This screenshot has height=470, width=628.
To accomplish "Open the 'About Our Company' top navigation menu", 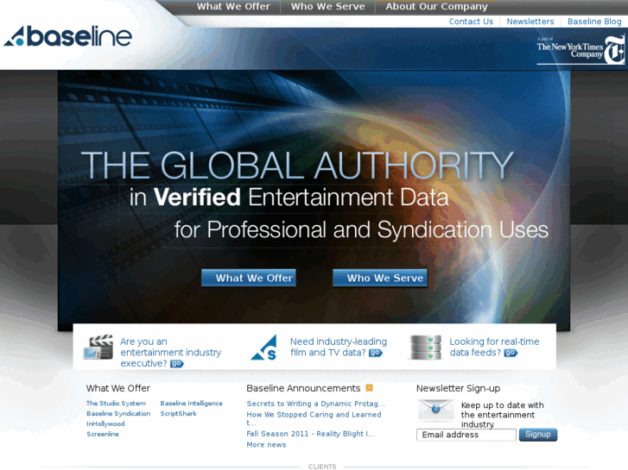I will tap(436, 6).
